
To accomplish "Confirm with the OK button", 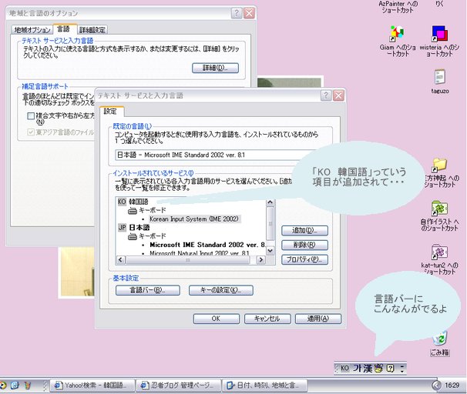I will (x=217, y=319).
